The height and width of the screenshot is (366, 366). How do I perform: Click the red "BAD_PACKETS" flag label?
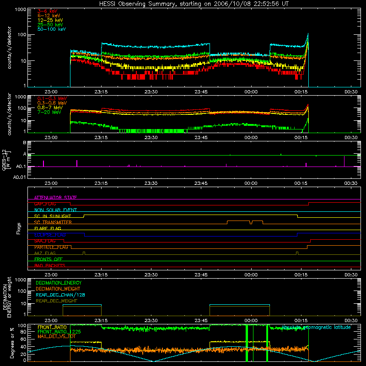(50, 265)
